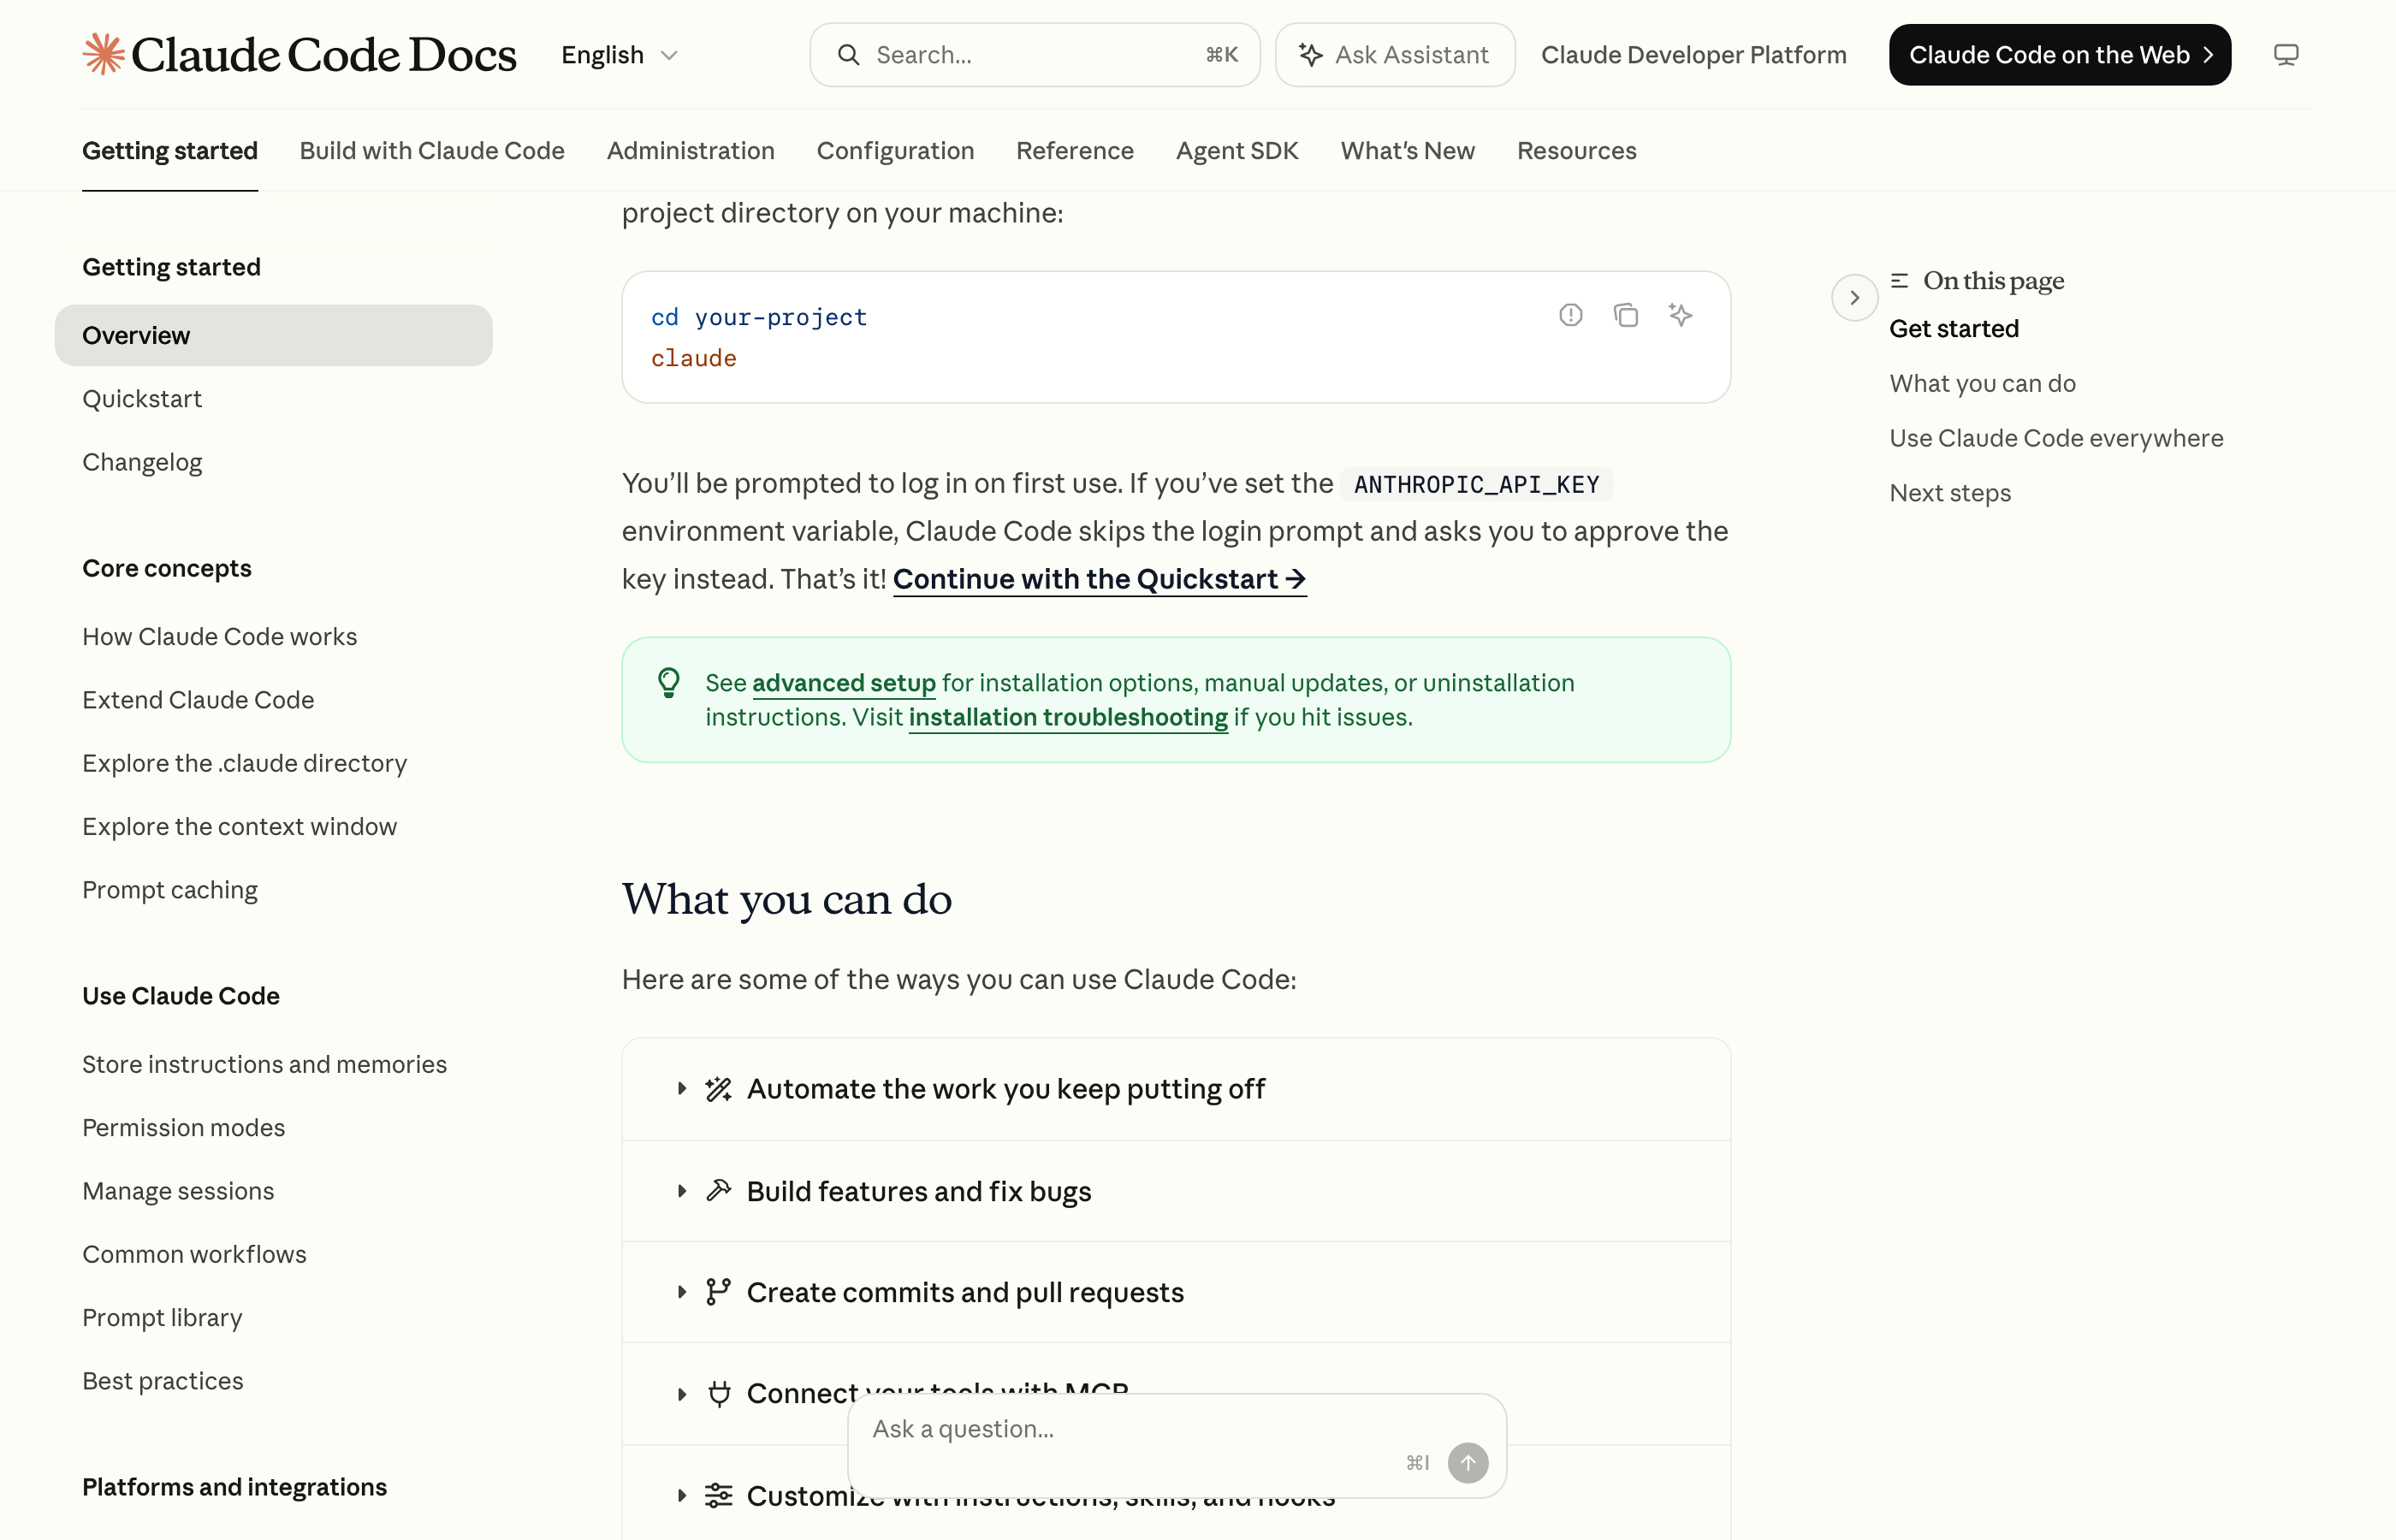This screenshot has height=1540, width=2396.
Task: Open the English language dropdown
Action: (619, 55)
